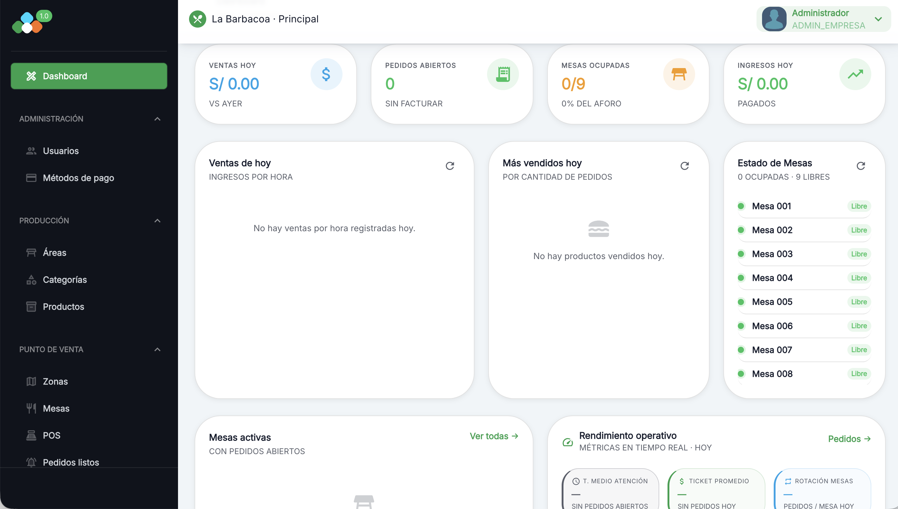Collapse the Producción section

(x=157, y=220)
